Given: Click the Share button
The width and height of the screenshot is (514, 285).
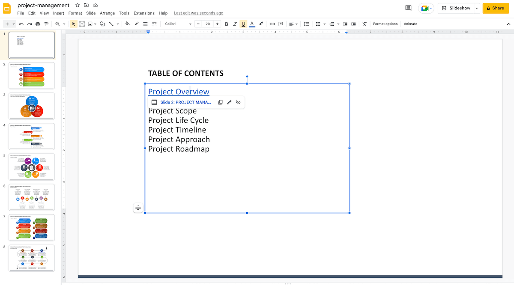Looking at the screenshot, I should [496, 8].
